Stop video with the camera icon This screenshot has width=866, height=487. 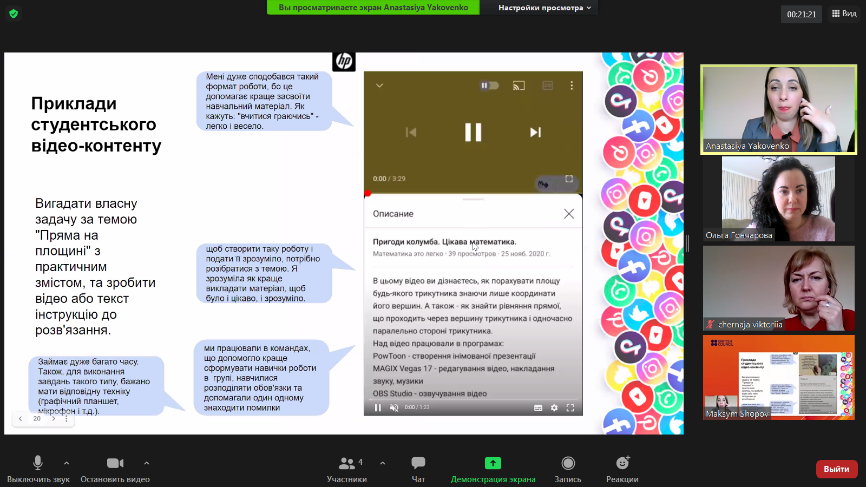pos(115,463)
